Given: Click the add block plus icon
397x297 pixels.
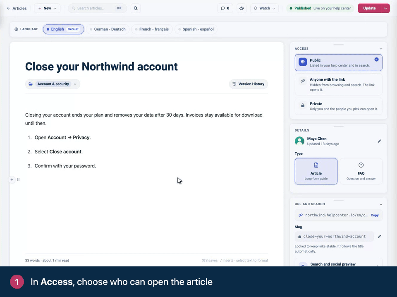Looking at the screenshot, I should [12, 180].
